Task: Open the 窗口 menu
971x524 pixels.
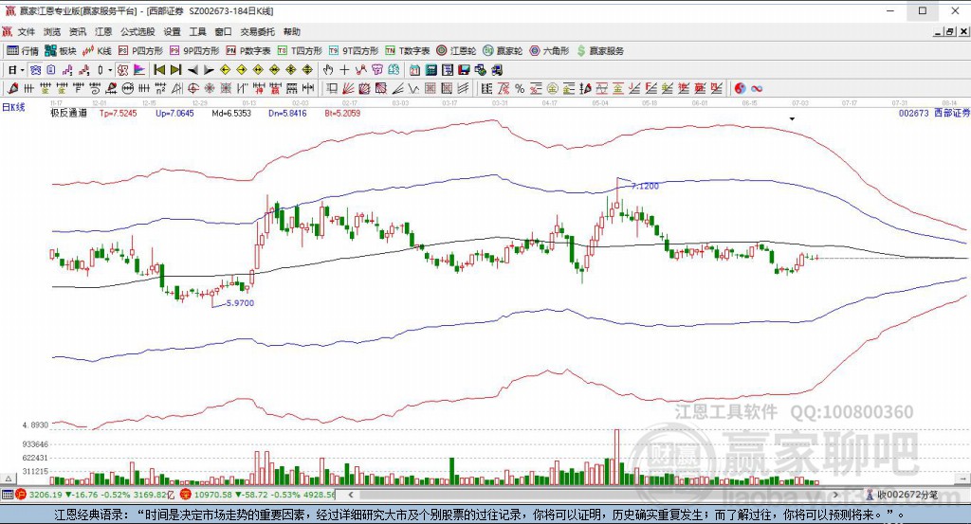Action: (x=223, y=31)
